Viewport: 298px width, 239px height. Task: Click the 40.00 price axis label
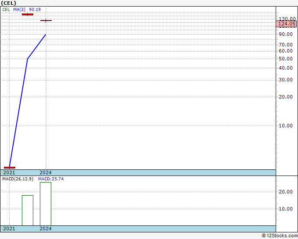point(286,68)
